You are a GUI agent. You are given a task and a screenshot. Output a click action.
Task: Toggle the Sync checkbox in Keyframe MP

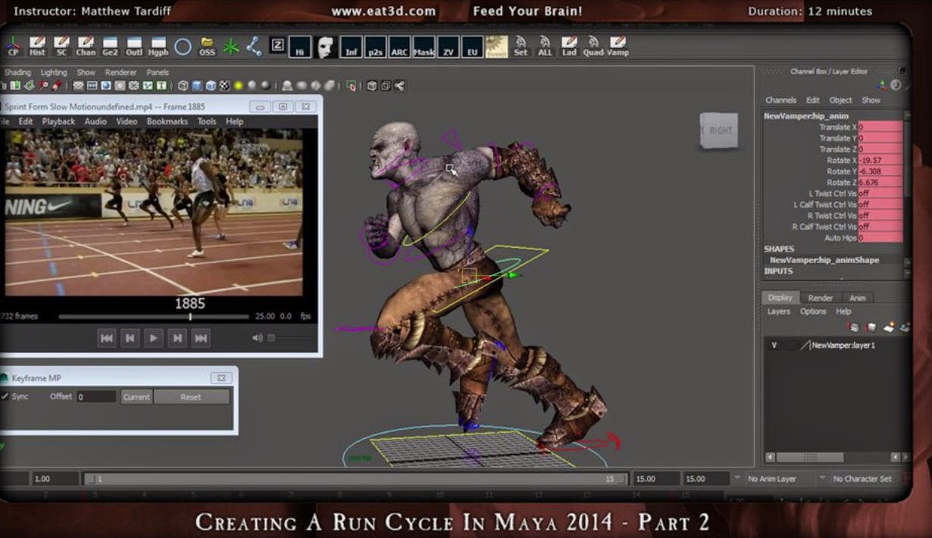(x=7, y=396)
